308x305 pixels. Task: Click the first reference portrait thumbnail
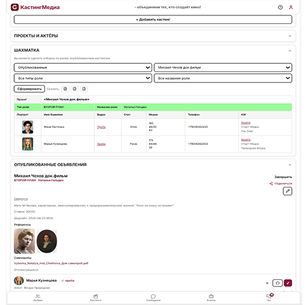coord(25,241)
